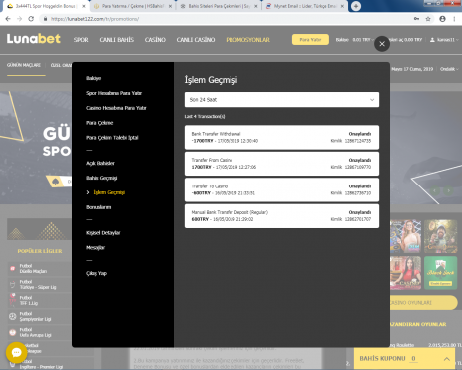Go back to the previous page
462x370 pixels.
tap(8, 19)
